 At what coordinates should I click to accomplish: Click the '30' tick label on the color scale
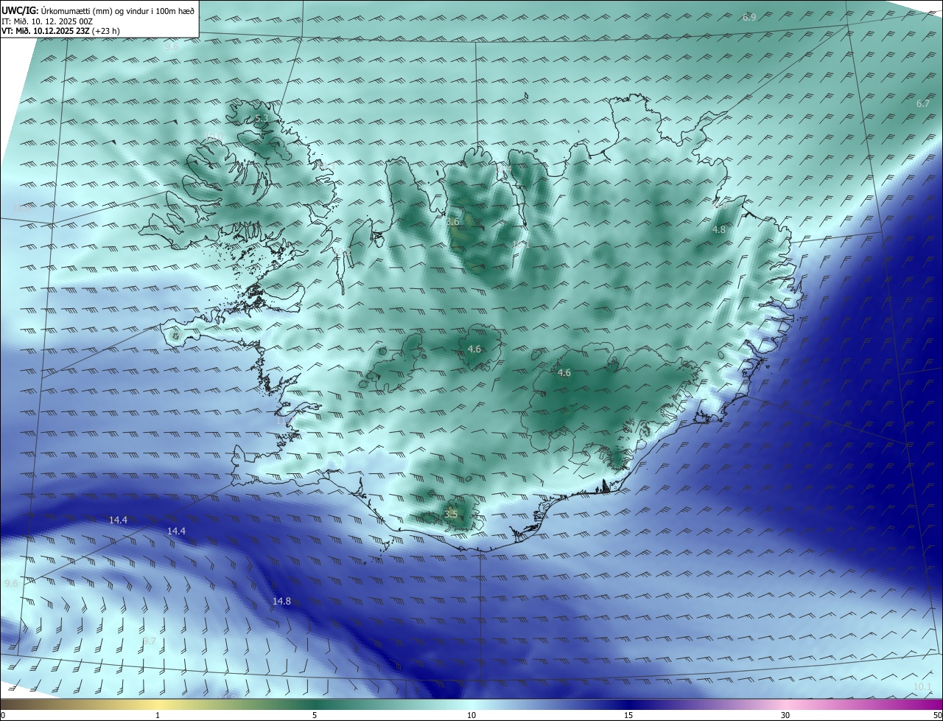(785, 715)
